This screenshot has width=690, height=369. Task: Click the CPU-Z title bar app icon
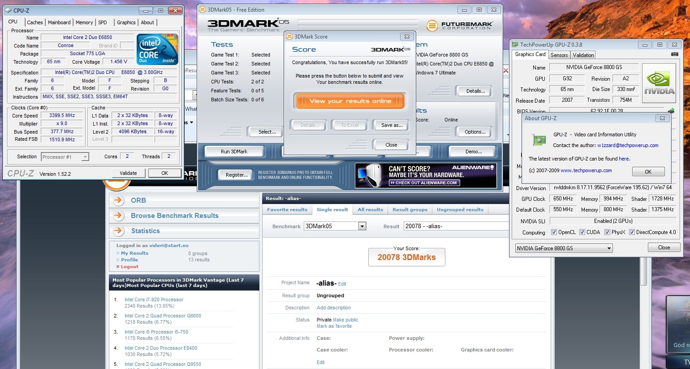point(8,10)
